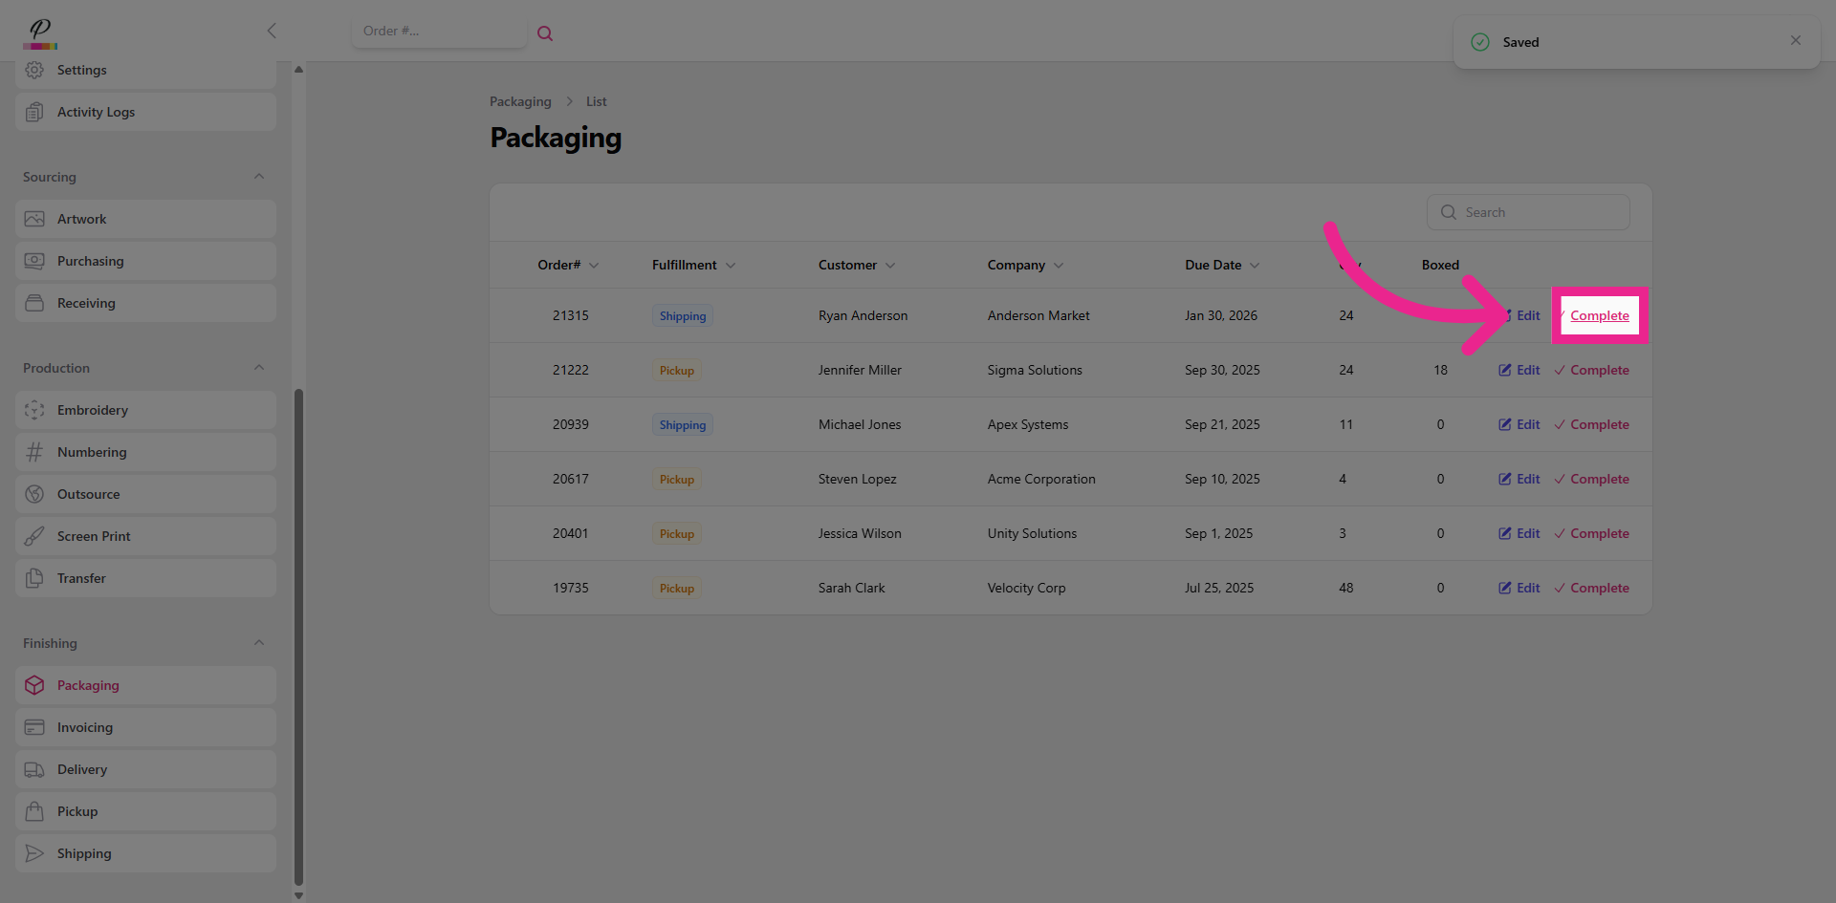
Task: Click the sidebar vertical scrollbar
Action: point(298,631)
